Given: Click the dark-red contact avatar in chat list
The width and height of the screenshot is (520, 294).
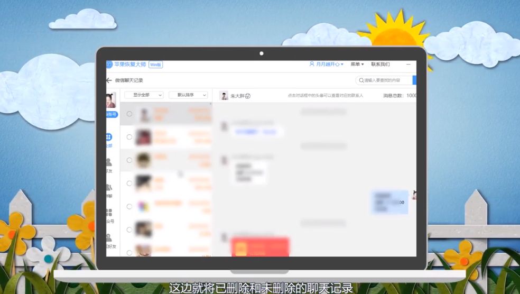Looking at the screenshot, I should tap(144, 137).
